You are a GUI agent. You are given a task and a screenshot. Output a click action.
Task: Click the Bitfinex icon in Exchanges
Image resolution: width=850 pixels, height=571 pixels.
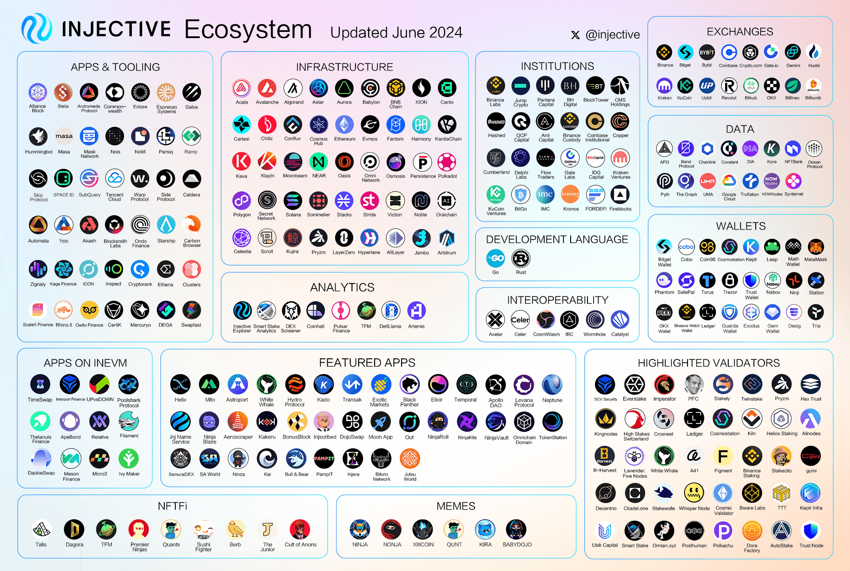792,85
